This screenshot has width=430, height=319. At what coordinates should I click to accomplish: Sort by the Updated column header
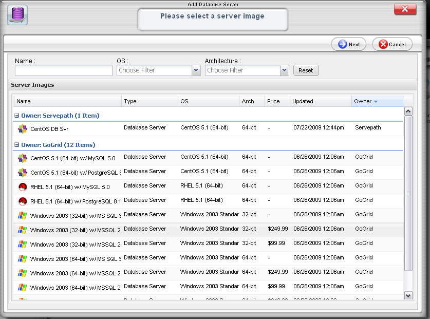click(303, 101)
